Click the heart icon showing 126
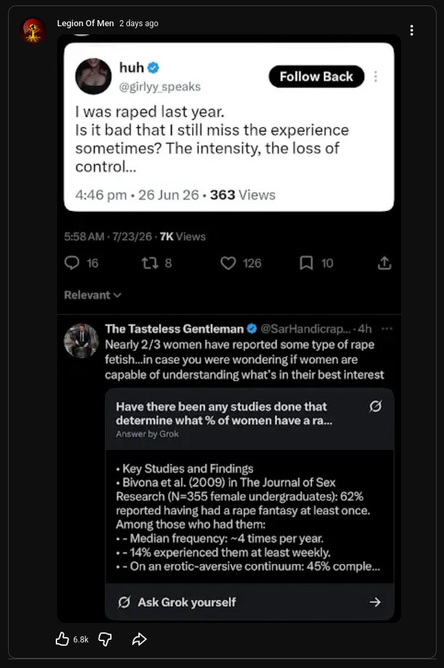Viewport: 444px width, 668px height. pyautogui.click(x=228, y=263)
